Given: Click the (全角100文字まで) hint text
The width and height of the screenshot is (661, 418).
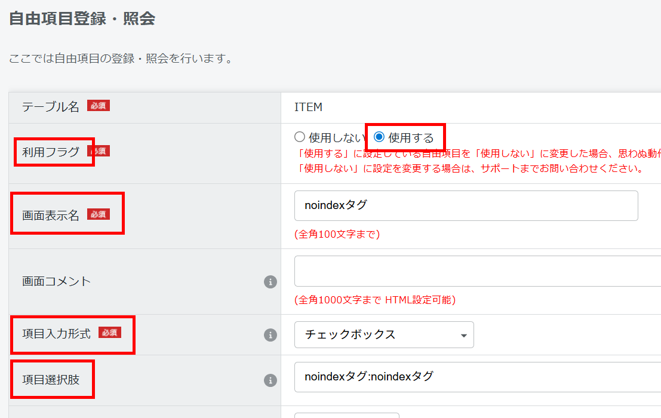Looking at the screenshot, I should [x=337, y=234].
